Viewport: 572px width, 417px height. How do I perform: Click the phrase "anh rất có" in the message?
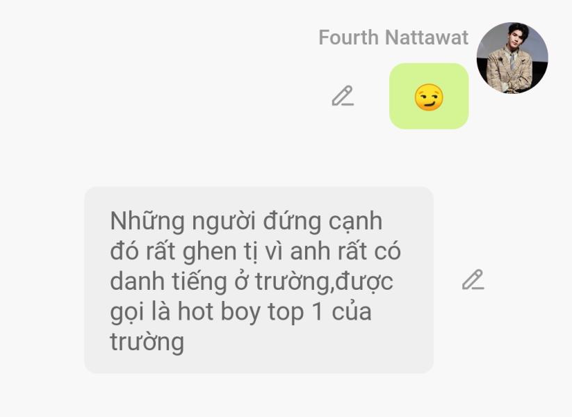(x=345, y=252)
